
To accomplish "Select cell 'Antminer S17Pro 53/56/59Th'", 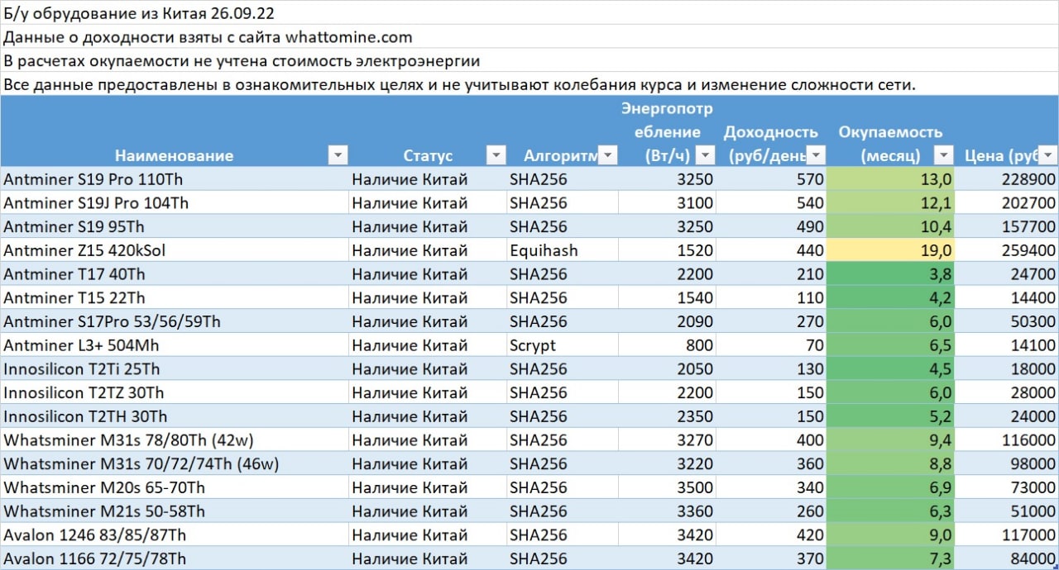I will (x=174, y=321).
